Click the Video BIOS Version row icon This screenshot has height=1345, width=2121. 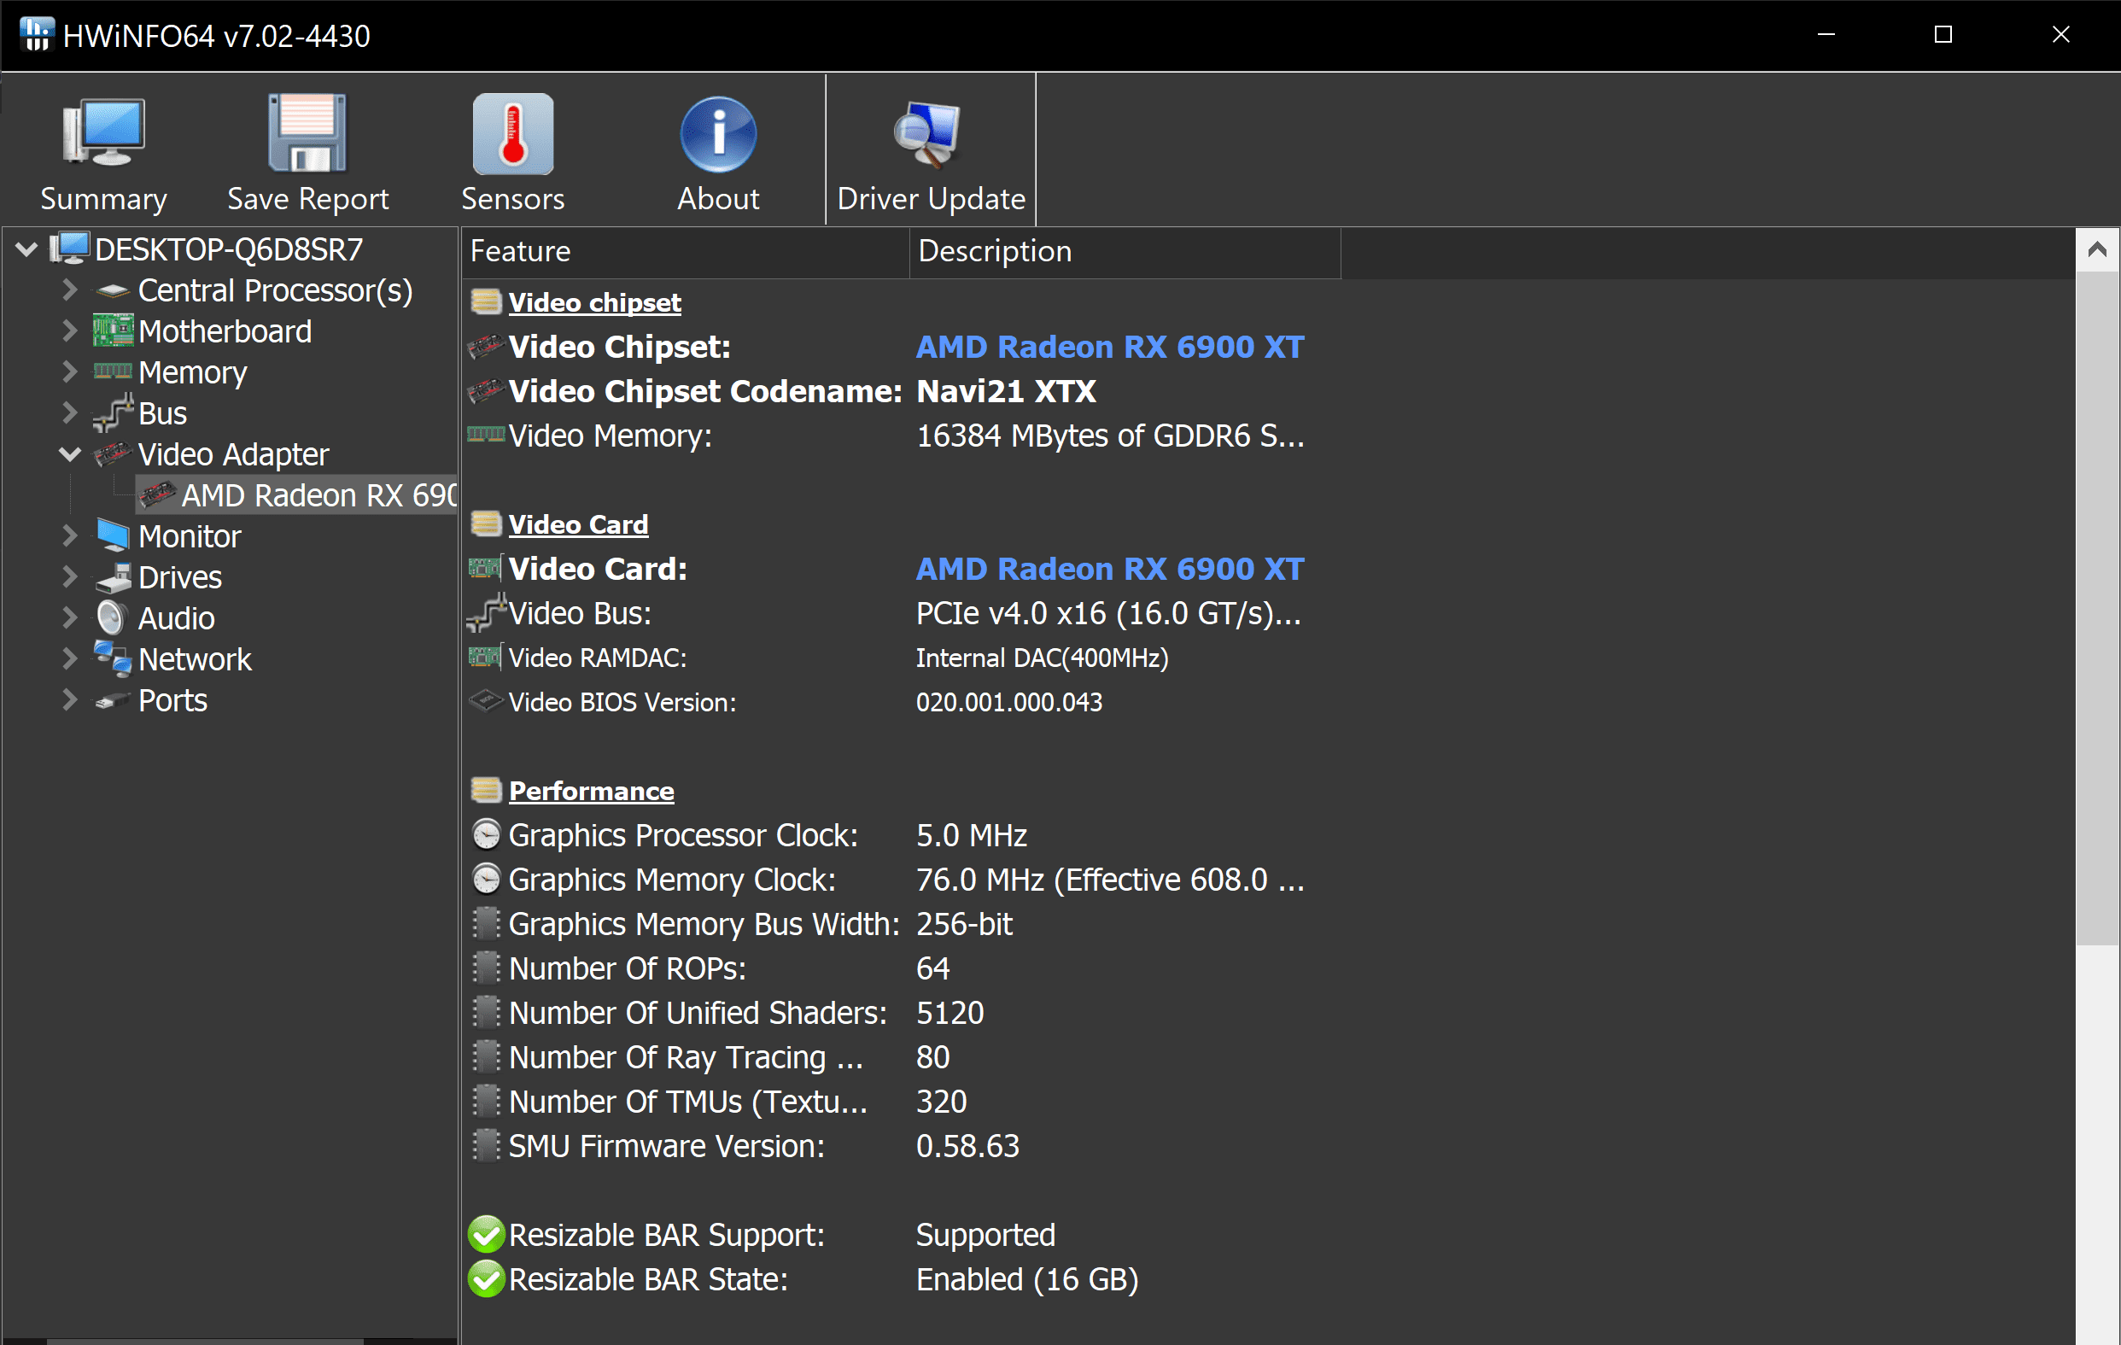pyautogui.click(x=485, y=701)
